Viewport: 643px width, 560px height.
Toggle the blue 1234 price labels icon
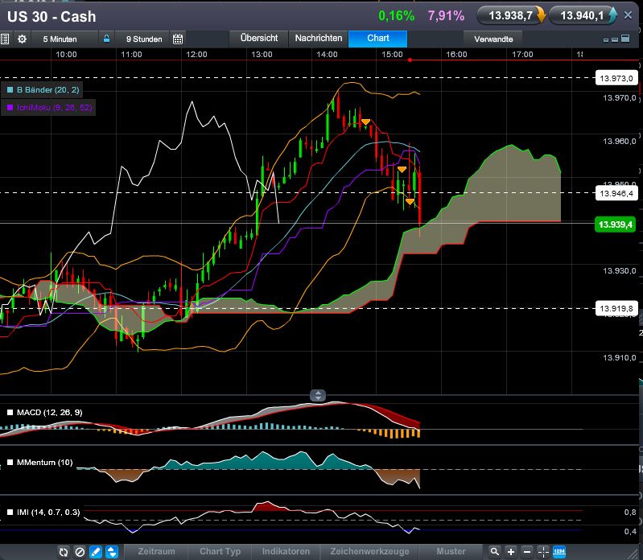(559, 552)
